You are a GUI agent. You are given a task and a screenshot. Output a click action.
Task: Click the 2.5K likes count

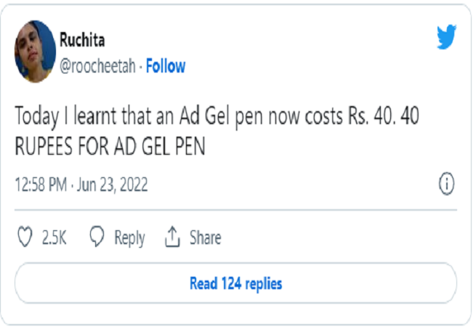tap(54, 238)
